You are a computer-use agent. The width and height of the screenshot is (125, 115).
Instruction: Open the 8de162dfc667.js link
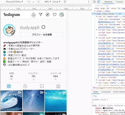coord(106,54)
